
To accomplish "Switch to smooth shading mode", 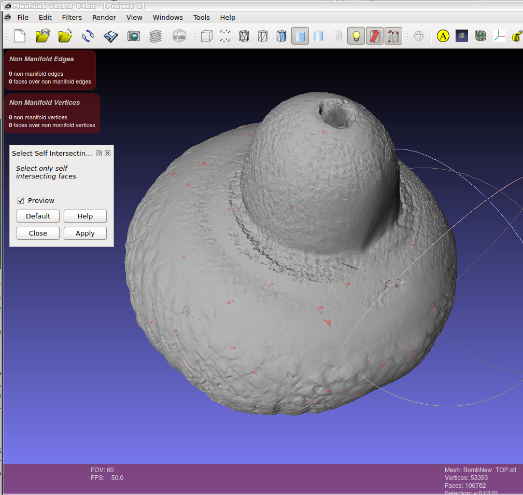I will tap(318, 36).
